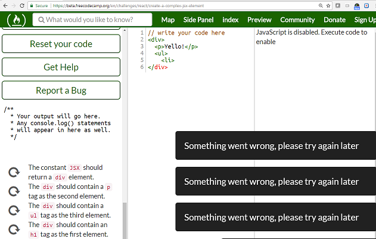Click the 'ul' code label in the third test
This screenshot has height=239, width=376.
(33, 216)
